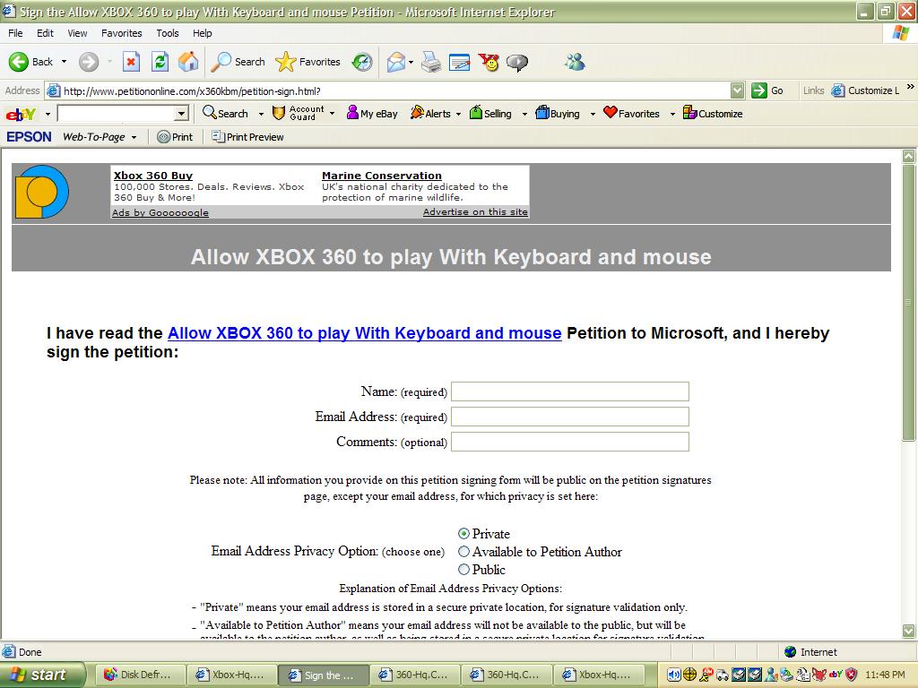The height and width of the screenshot is (688, 918).
Task: Open the address bar dropdown arrow
Action: pyautogui.click(x=738, y=90)
